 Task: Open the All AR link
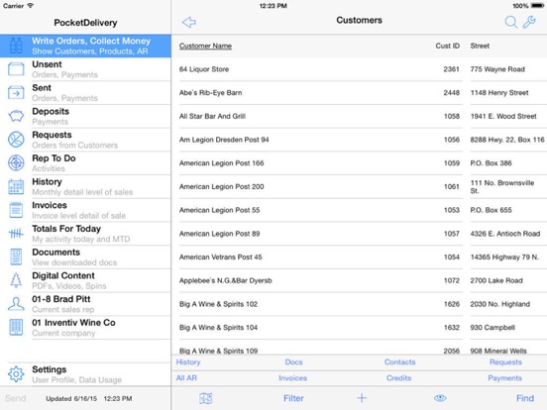[186, 378]
